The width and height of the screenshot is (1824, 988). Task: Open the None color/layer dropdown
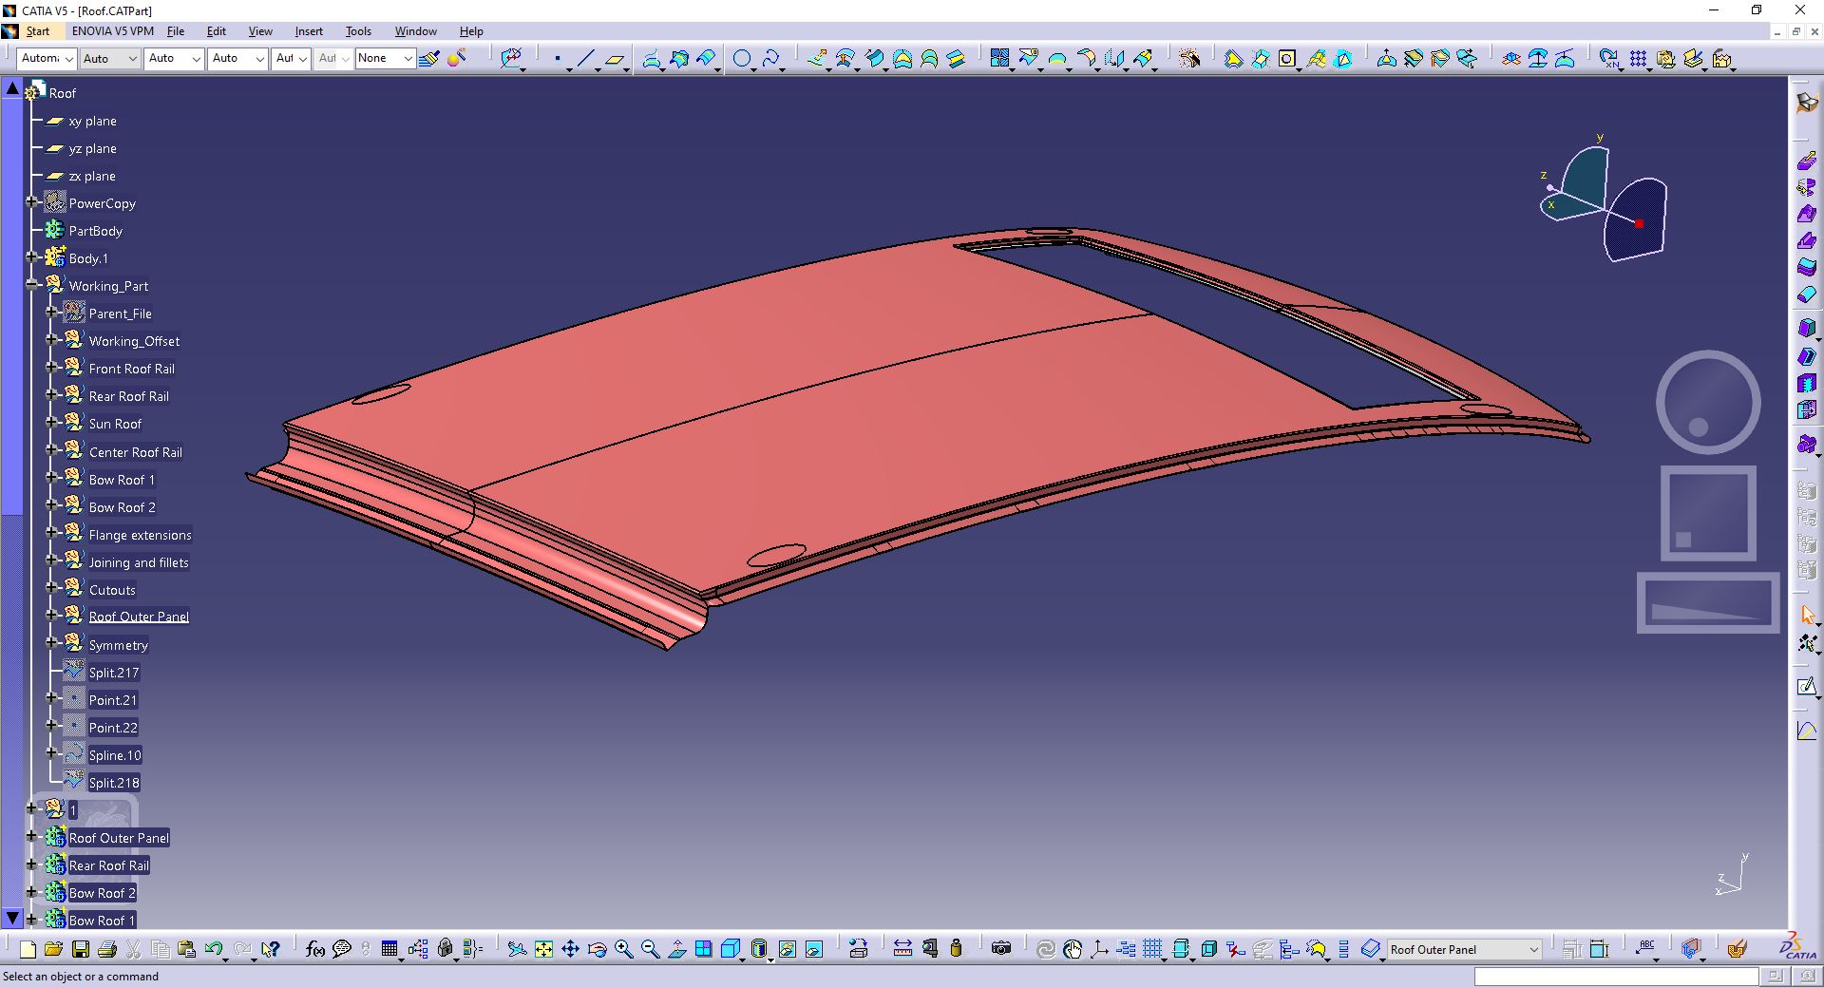tap(385, 59)
